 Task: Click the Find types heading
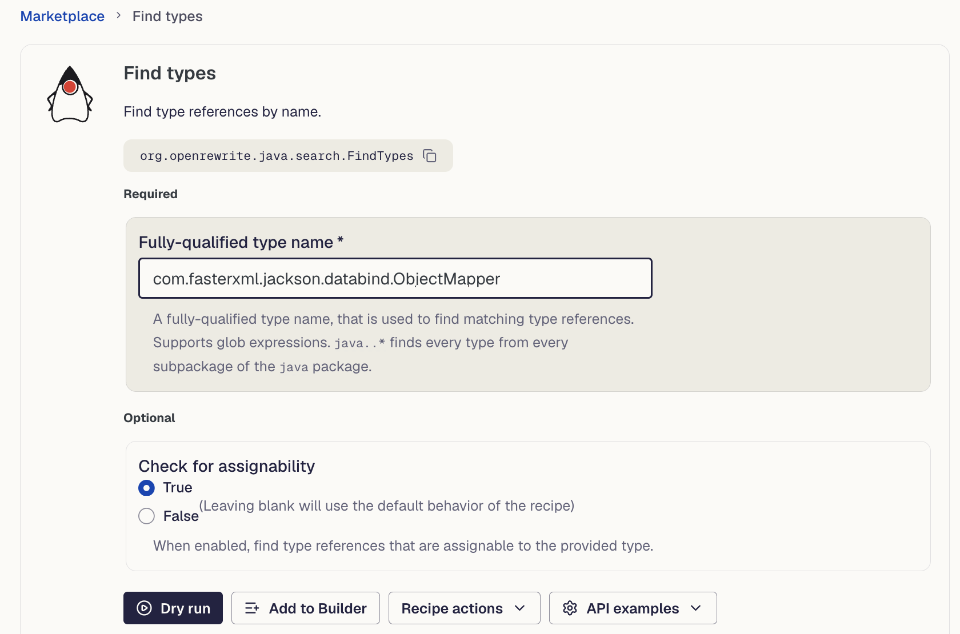click(x=170, y=73)
